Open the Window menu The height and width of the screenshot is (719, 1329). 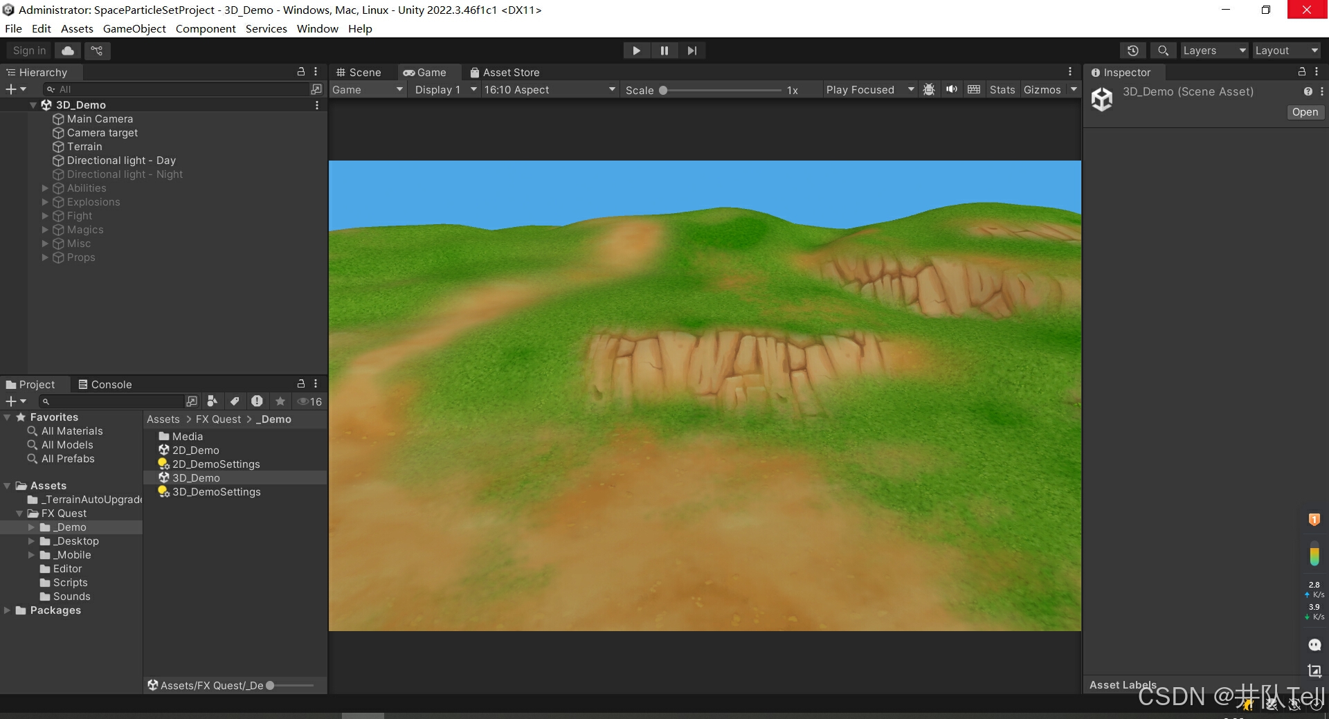tap(317, 28)
